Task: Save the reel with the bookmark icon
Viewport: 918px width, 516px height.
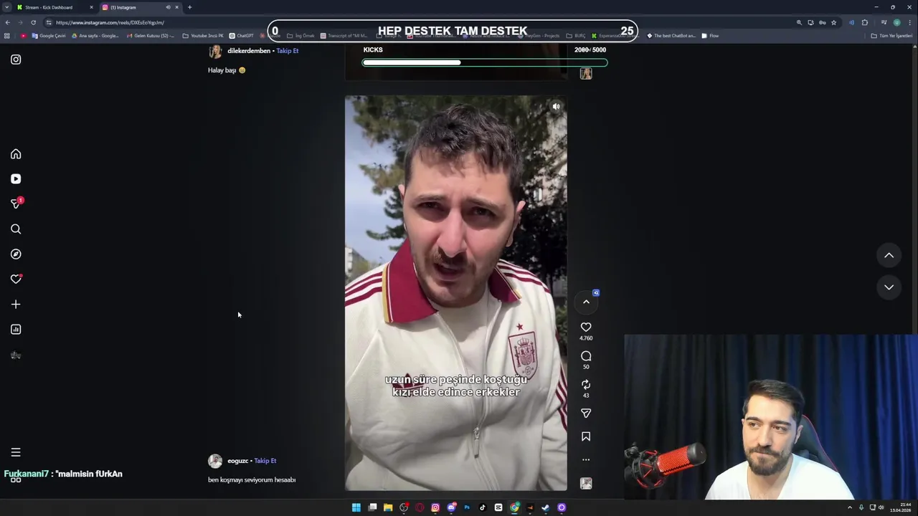Action: (586, 436)
